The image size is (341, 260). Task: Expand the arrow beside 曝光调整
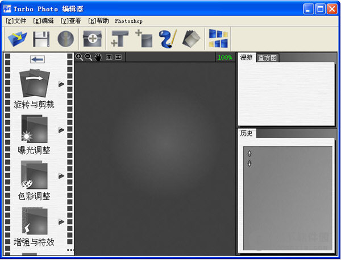[61, 130]
